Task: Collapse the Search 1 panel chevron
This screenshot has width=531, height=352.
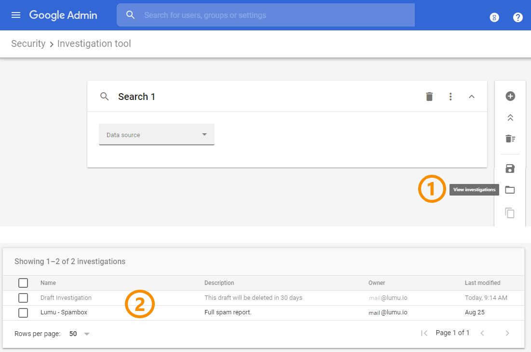Action: pos(472,97)
